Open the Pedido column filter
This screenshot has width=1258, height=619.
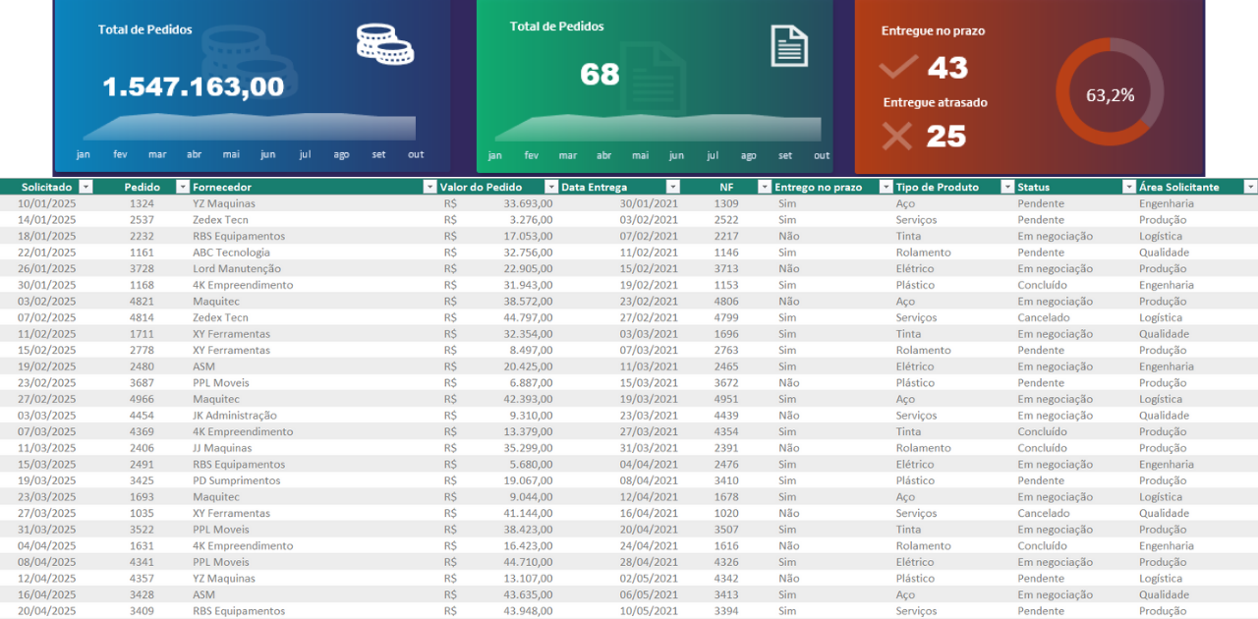(184, 186)
